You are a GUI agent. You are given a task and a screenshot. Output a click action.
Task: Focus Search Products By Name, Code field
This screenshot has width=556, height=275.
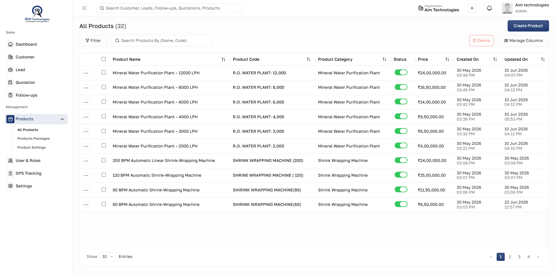pyautogui.click(x=162, y=40)
